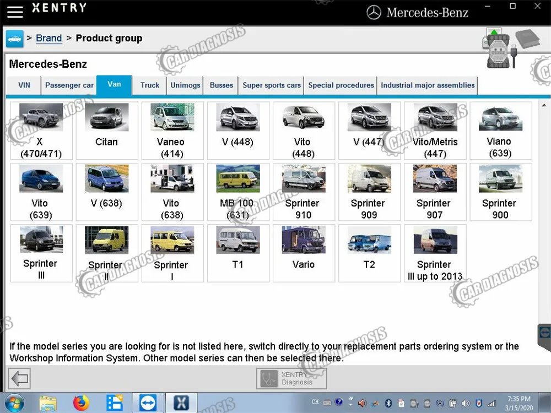Switch to the VIN tab
Image resolution: width=551 pixels, height=413 pixels.
point(24,85)
